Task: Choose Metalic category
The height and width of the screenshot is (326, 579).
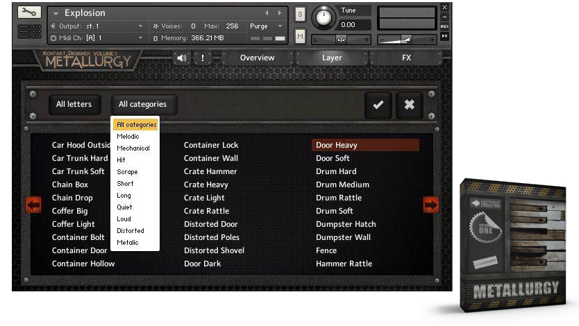Action: click(x=128, y=243)
